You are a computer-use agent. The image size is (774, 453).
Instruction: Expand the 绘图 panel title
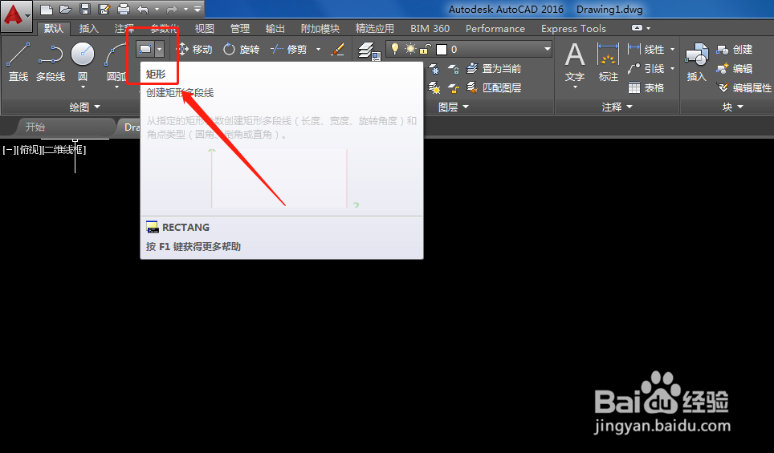(x=84, y=107)
